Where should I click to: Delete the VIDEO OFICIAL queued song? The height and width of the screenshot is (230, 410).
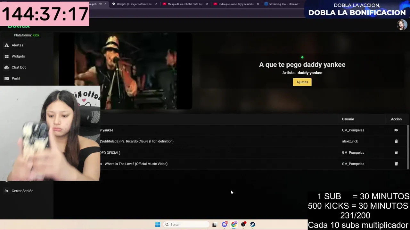[x=396, y=153]
